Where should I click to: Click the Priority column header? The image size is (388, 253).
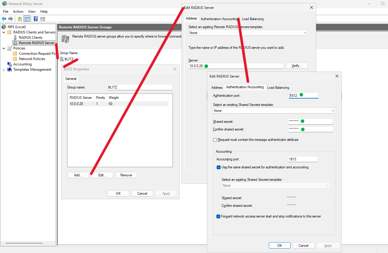[x=100, y=98]
